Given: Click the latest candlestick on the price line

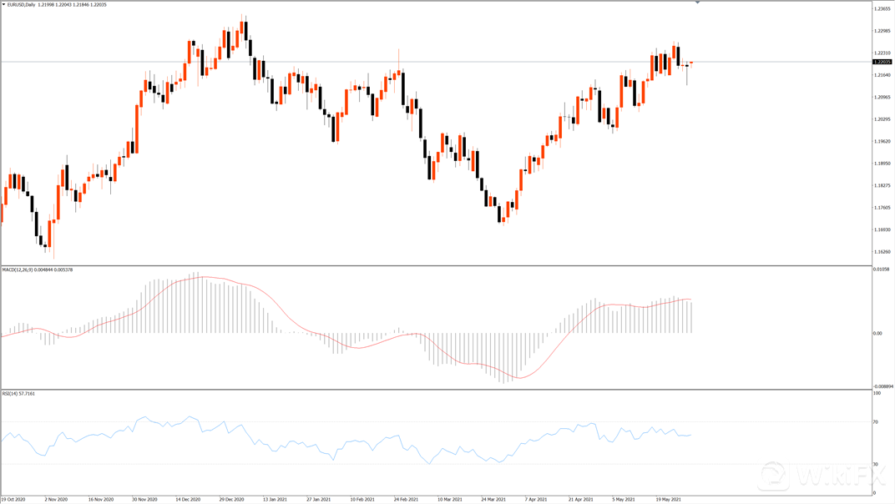Looking at the screenshot, I should point(691,63).
